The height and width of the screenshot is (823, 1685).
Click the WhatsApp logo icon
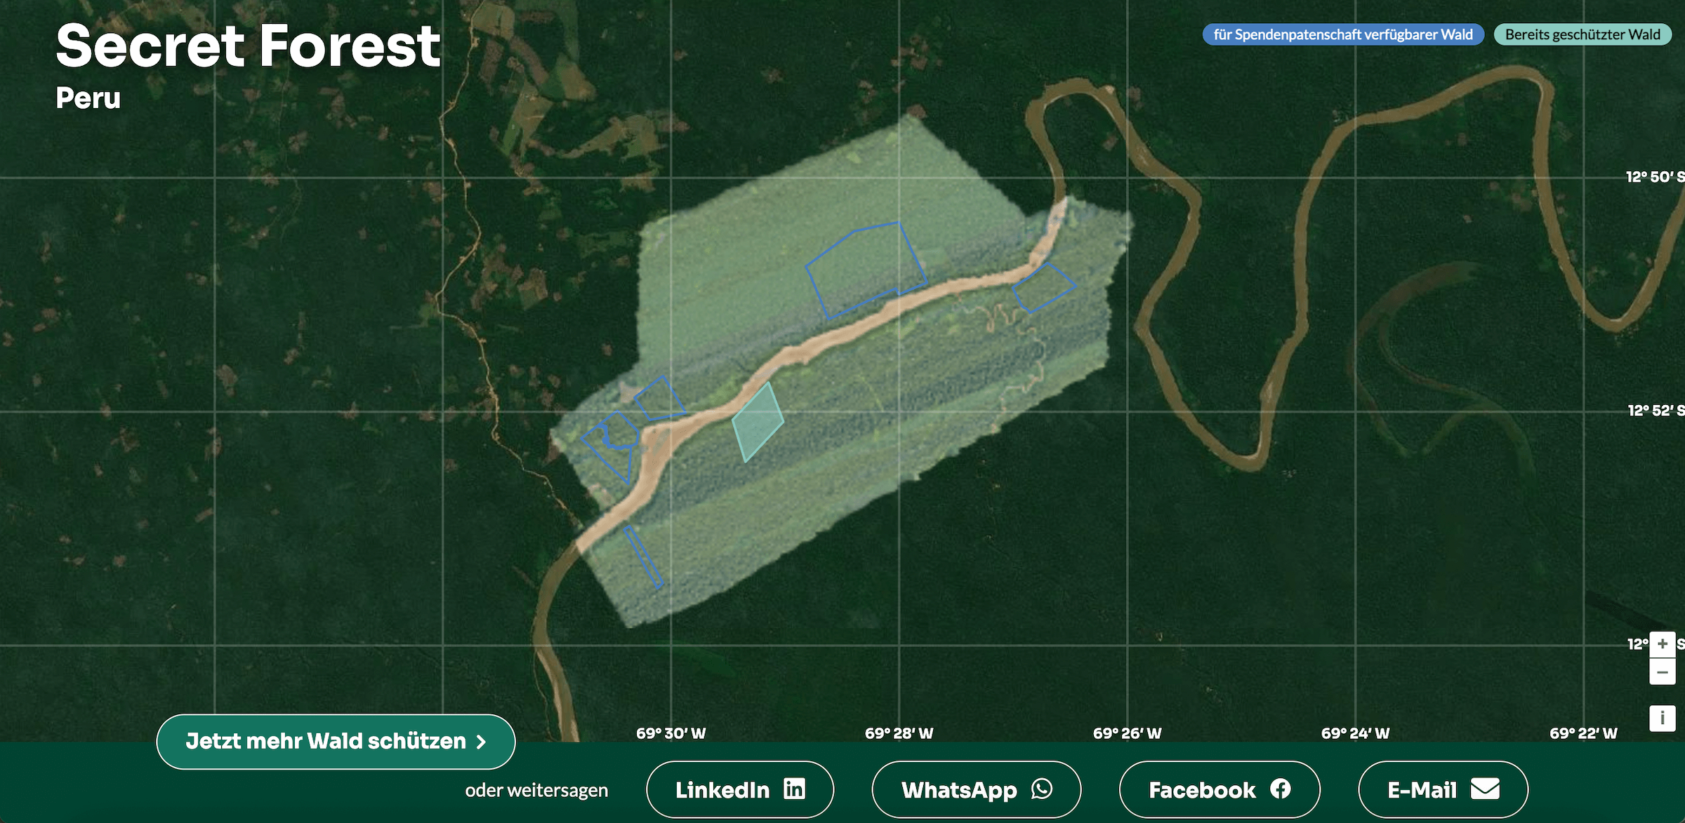coord(1042,789)
